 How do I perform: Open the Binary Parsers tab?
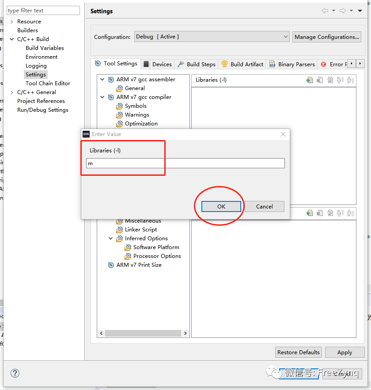292,64
